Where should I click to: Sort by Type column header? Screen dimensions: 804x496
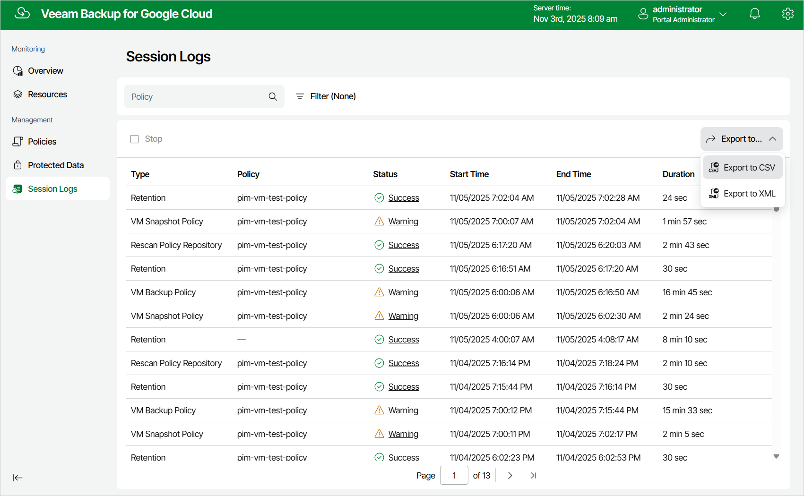140,174
